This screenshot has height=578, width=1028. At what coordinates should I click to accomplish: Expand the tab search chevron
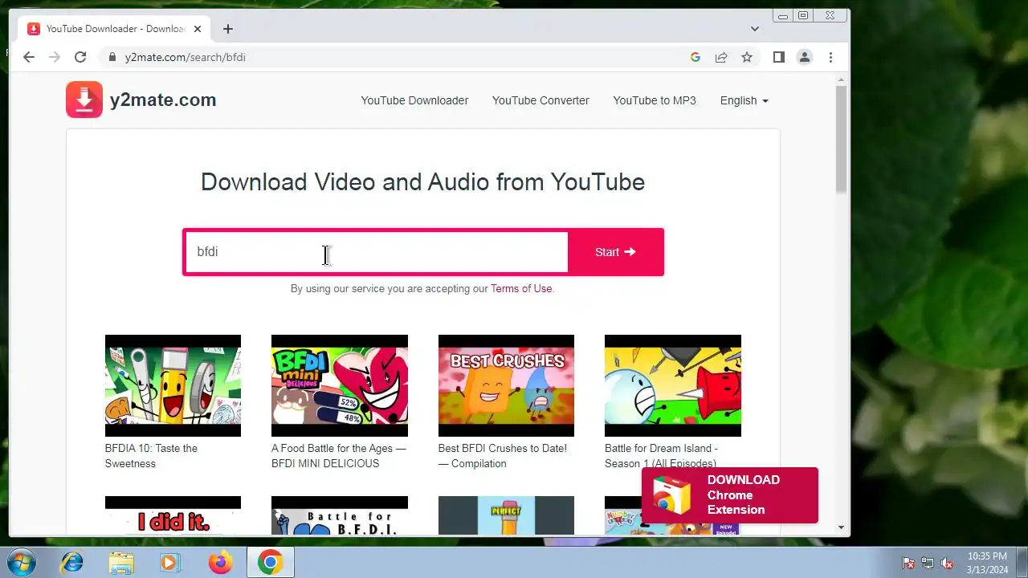(x=755, y=29)
